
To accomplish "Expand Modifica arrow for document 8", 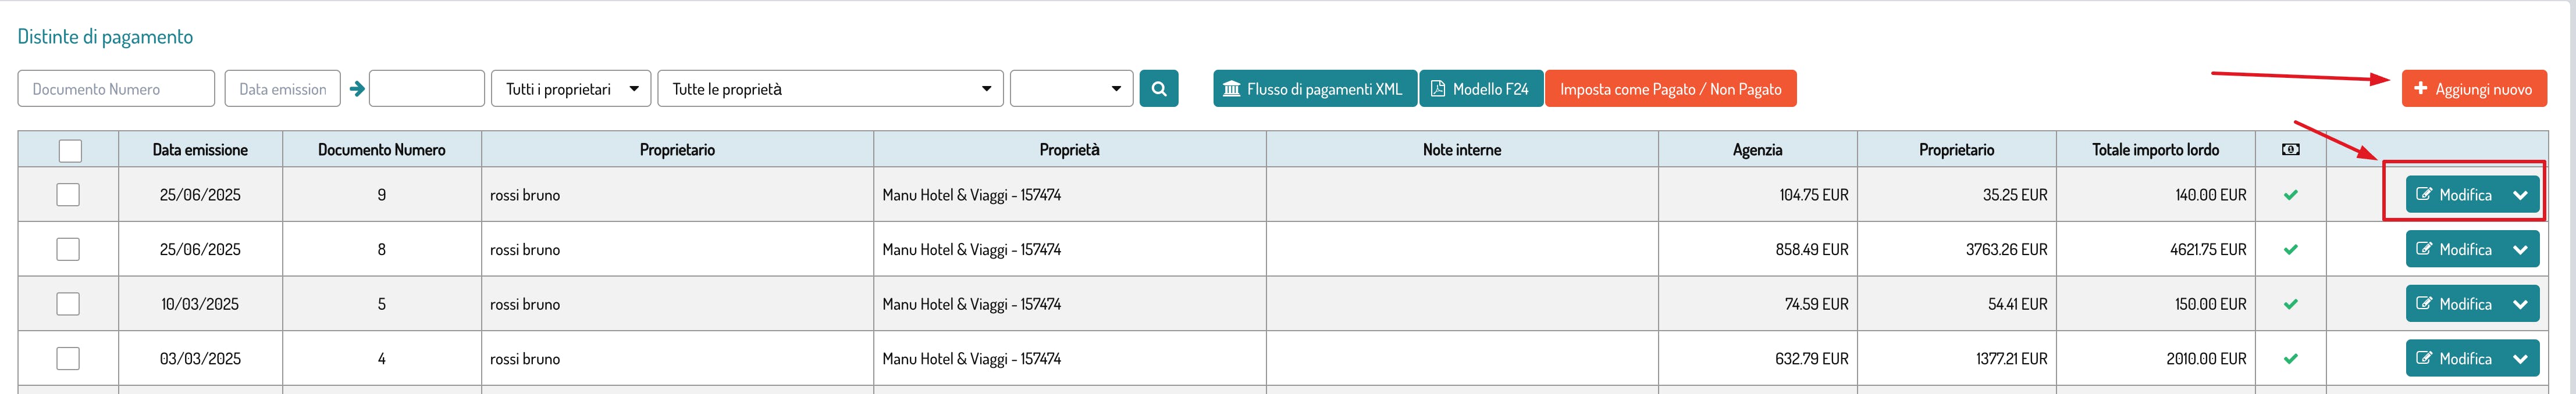I will click(x=2520, y=249).
